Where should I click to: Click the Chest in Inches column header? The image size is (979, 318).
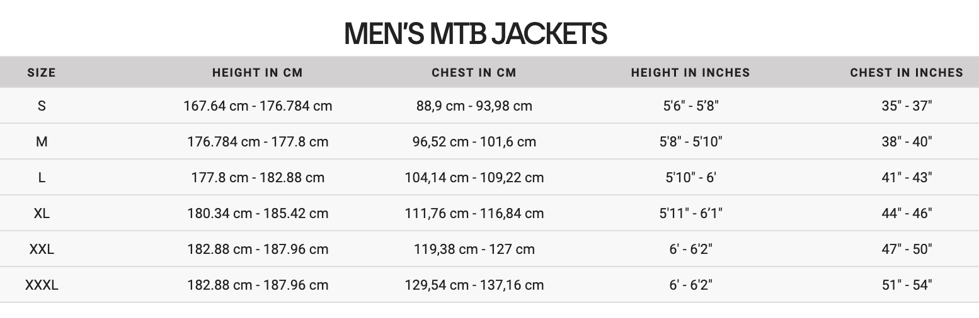[x=907, y=73]
